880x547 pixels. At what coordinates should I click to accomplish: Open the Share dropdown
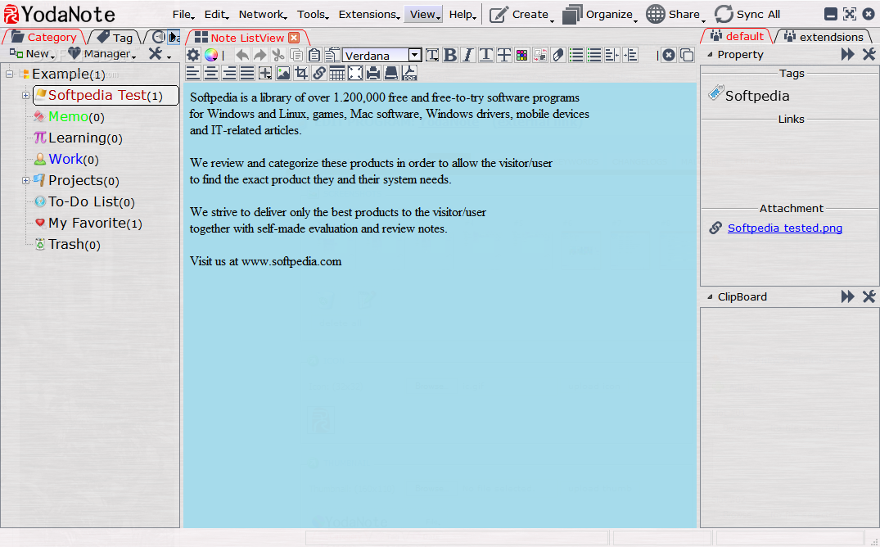[675, 15]
